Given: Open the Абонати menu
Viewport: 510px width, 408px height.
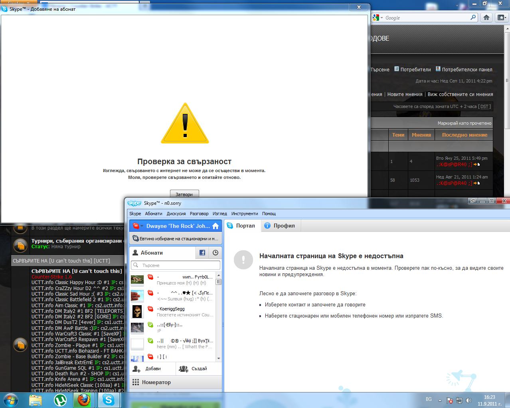Looking at the screenshot, I should coord(154,214).
